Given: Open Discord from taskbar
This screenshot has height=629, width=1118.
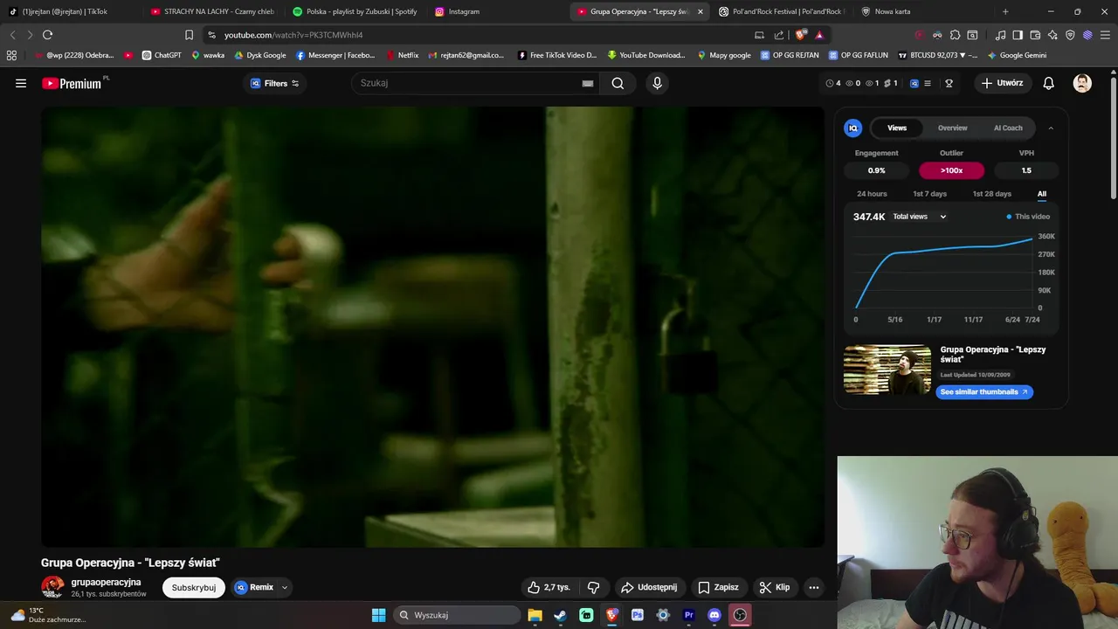Looking at the screenshot, I should click(714, 615).
